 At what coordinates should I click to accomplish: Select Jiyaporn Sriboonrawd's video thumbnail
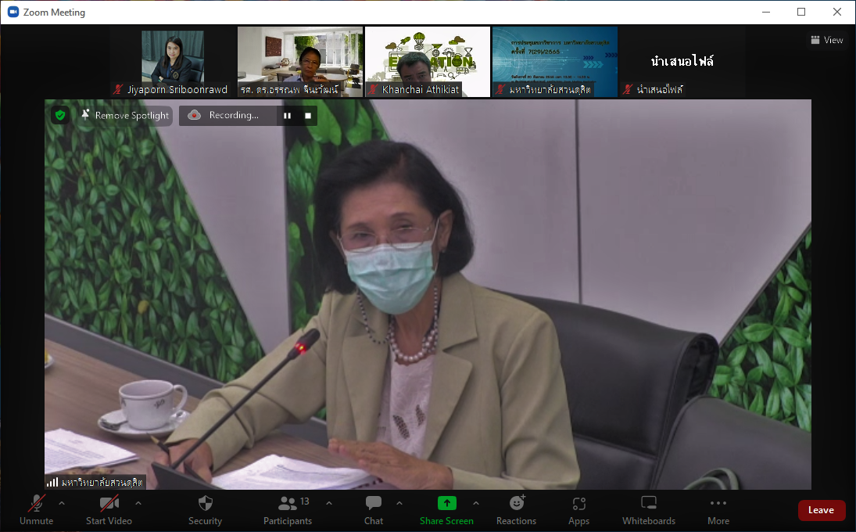[x=173, y=62]
